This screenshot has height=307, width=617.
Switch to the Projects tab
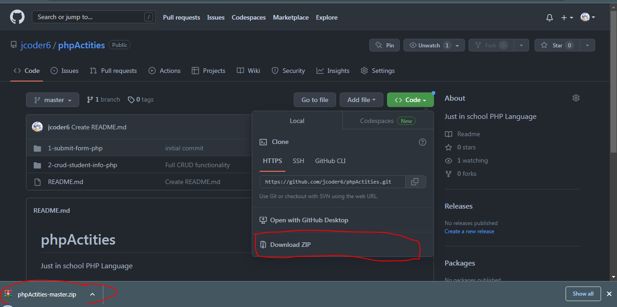209,71
